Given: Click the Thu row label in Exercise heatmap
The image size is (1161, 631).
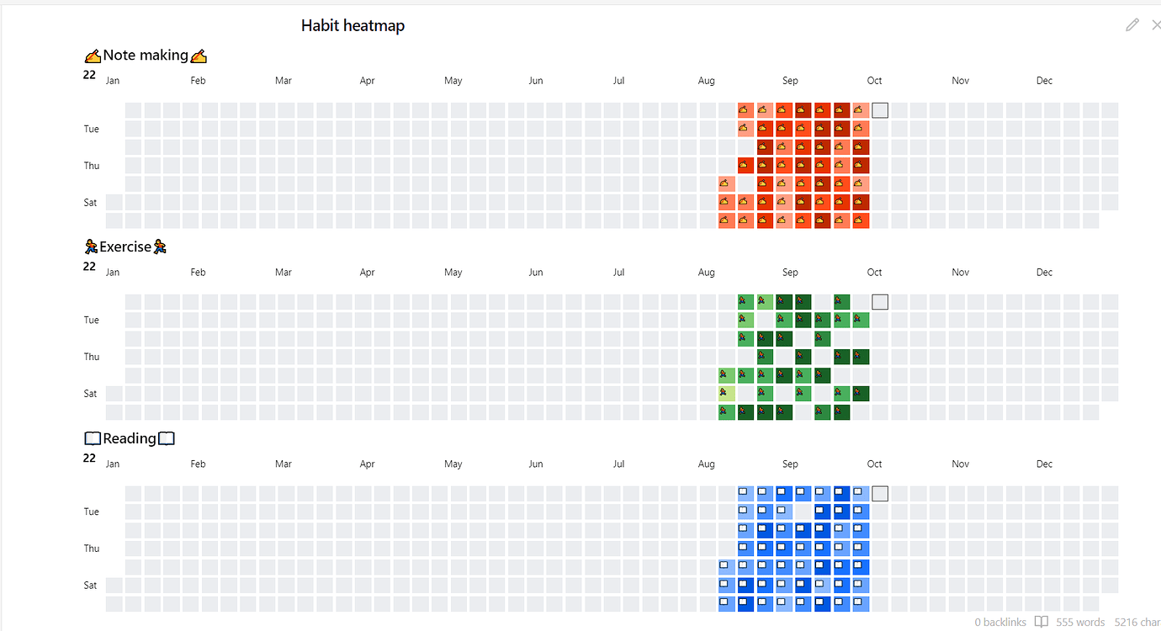Looking at the screenshot, I should [x=91, y=357].
